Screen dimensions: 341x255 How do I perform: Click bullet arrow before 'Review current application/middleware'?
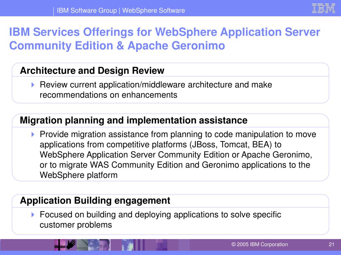coord(33,85)
